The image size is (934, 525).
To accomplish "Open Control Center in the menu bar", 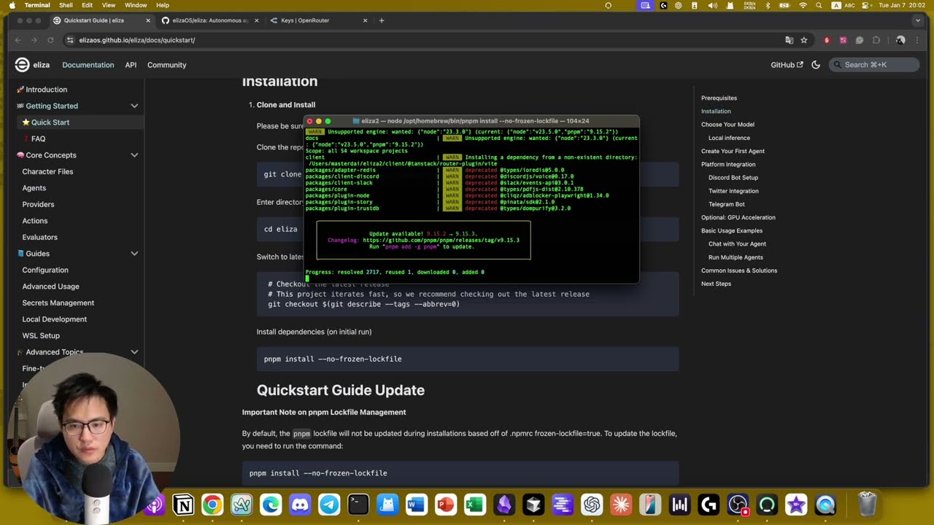I will (866, 5).
